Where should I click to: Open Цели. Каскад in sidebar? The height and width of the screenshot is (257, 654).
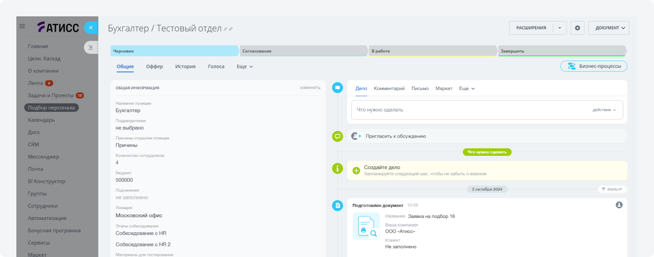[x=44, y=58]
